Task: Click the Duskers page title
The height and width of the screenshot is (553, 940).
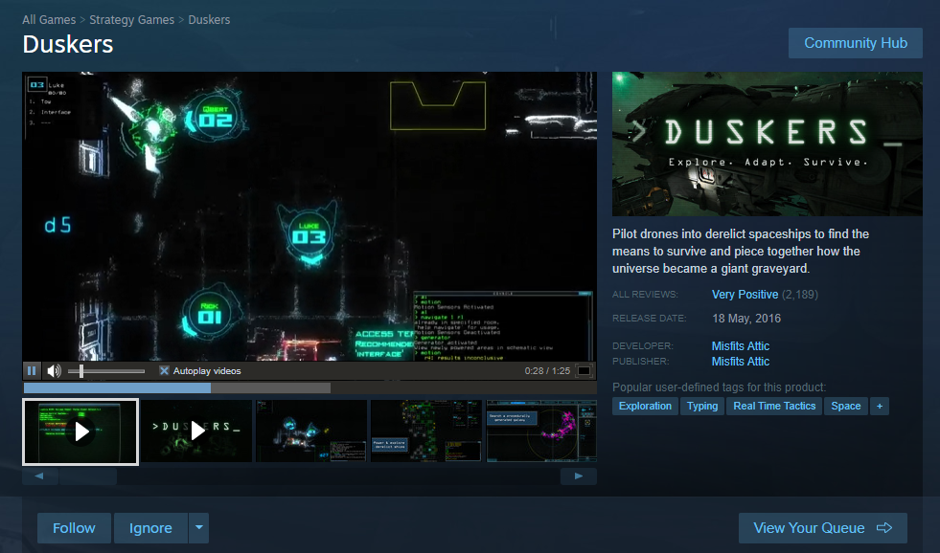Action: click(68, 44)
